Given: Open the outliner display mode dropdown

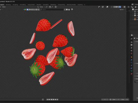Looking at the screenshot, I should [136, 7].
